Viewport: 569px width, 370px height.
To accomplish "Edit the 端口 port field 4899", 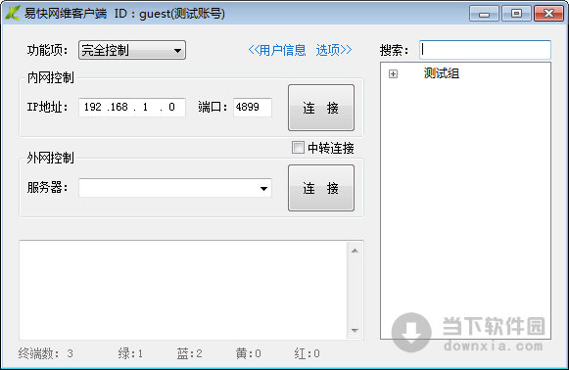I will pos(253,107).
